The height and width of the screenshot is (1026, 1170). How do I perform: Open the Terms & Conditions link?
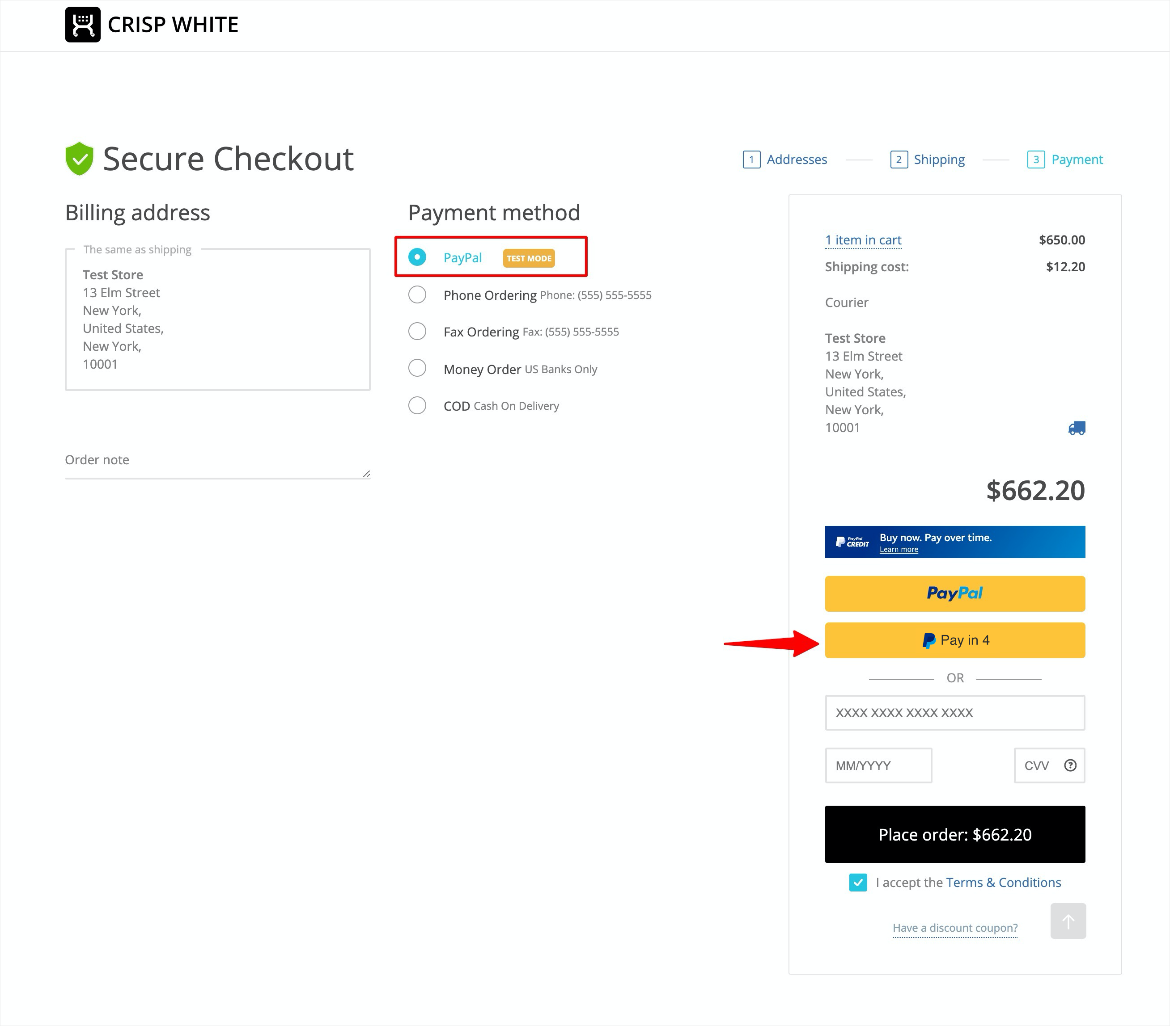[1003, 883]
